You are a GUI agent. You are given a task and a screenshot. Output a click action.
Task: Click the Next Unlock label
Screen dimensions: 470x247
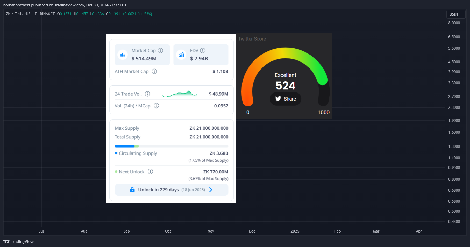tap(132, 172)
